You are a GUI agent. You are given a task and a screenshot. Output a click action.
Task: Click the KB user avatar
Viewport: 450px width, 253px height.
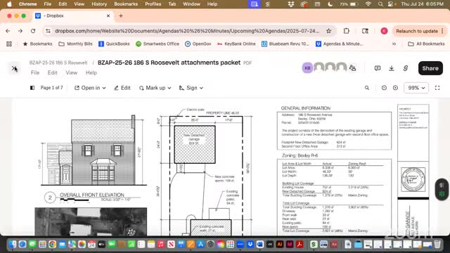(x=307, y=68)
